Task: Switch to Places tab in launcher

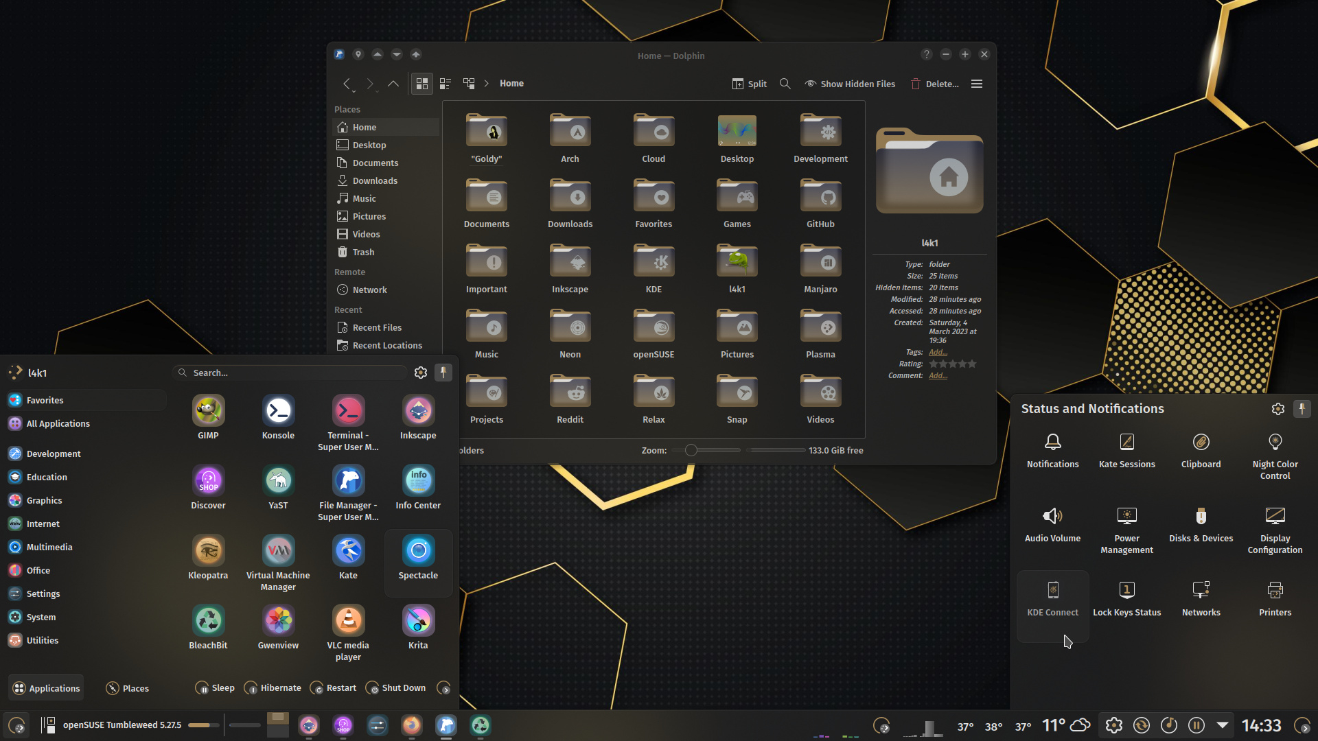Action: tap(128, 688)
